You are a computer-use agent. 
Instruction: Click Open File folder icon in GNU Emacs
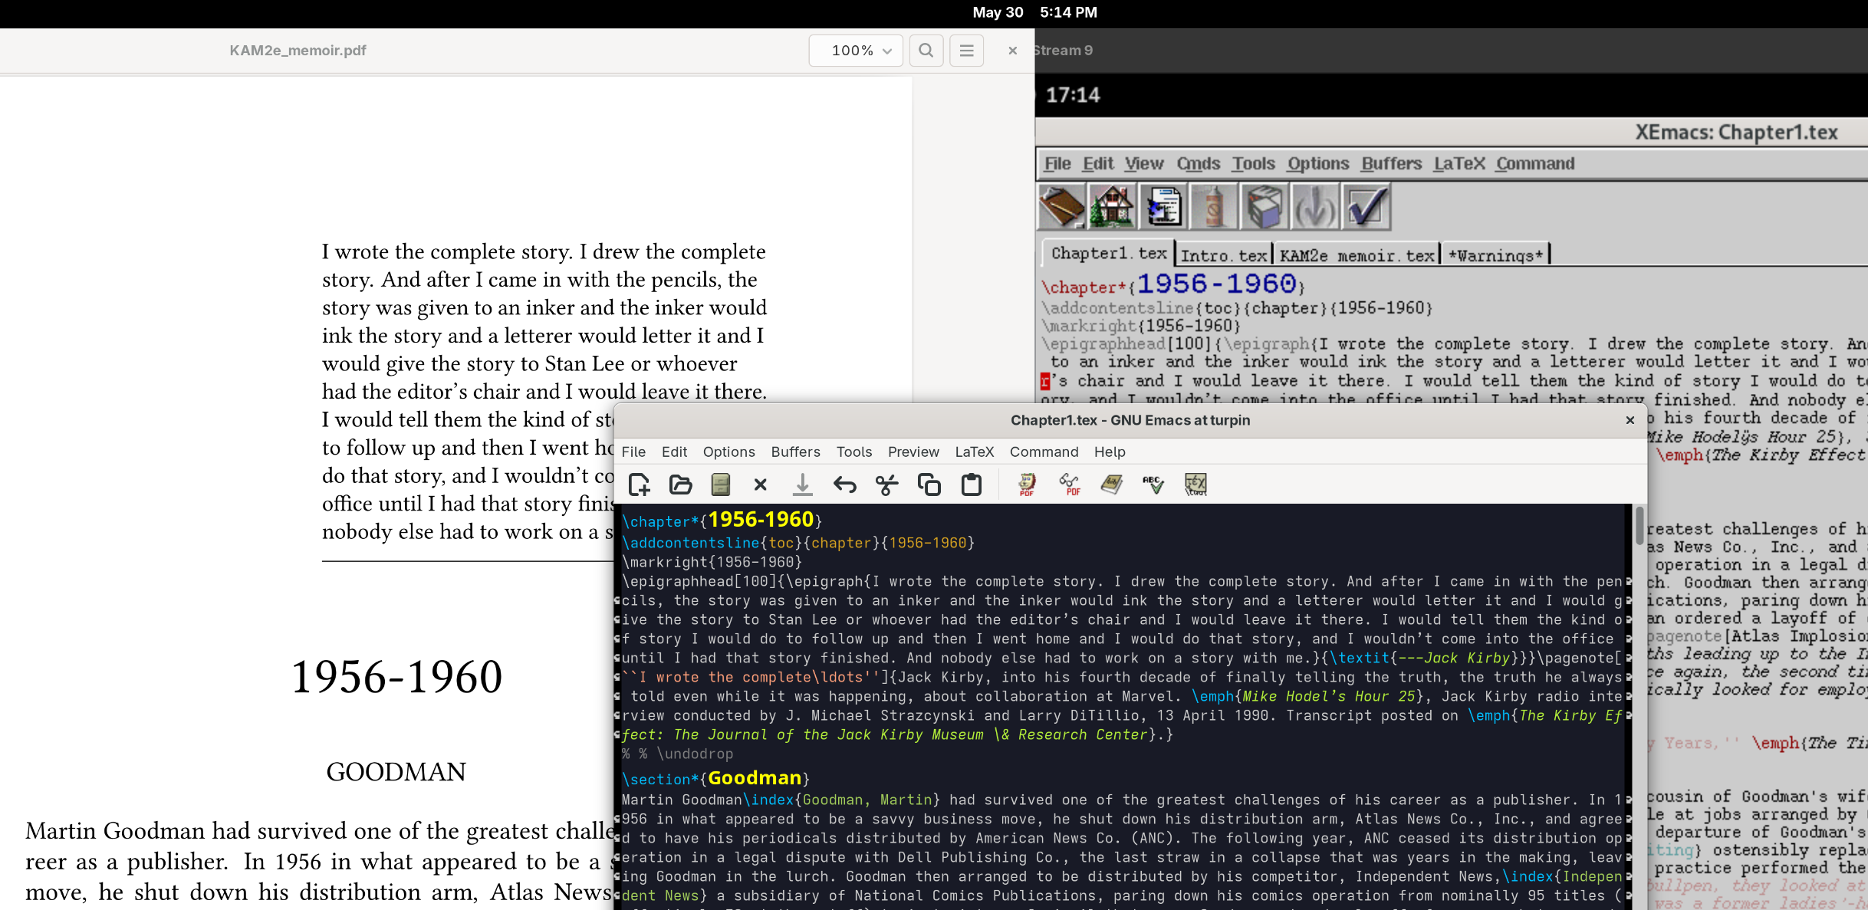point(680,485)
